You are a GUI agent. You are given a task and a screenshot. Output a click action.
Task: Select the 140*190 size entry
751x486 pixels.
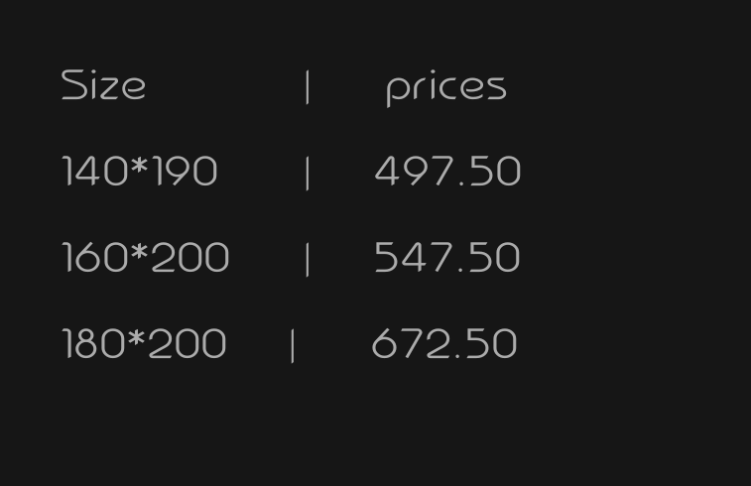[140, 173]
